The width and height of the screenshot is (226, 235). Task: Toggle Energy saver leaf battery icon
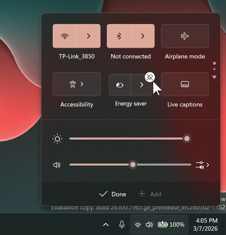[x=120, y=85]
